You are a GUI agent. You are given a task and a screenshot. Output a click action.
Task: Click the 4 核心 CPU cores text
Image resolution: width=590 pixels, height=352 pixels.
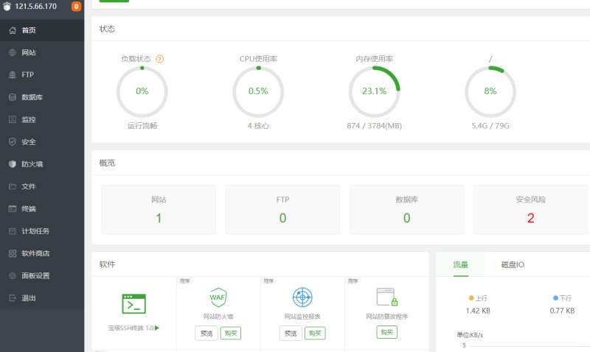coord(258,126)
